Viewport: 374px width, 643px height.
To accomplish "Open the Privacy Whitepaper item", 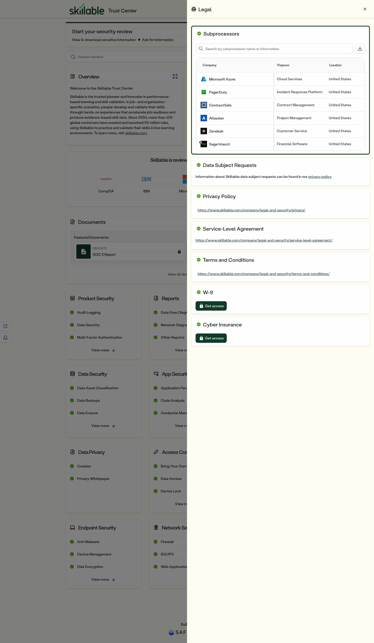I will [93, 479].
